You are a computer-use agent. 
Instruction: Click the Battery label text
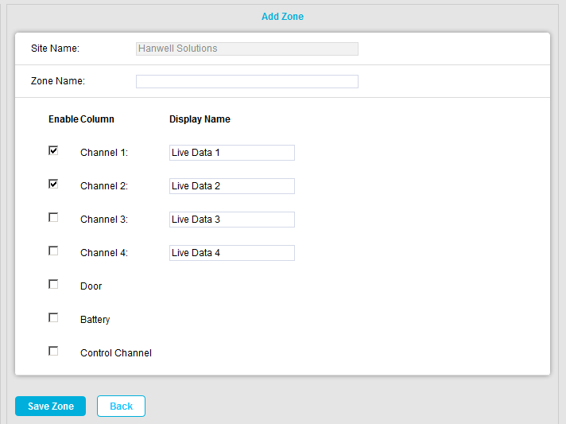(x=95, y=320)
